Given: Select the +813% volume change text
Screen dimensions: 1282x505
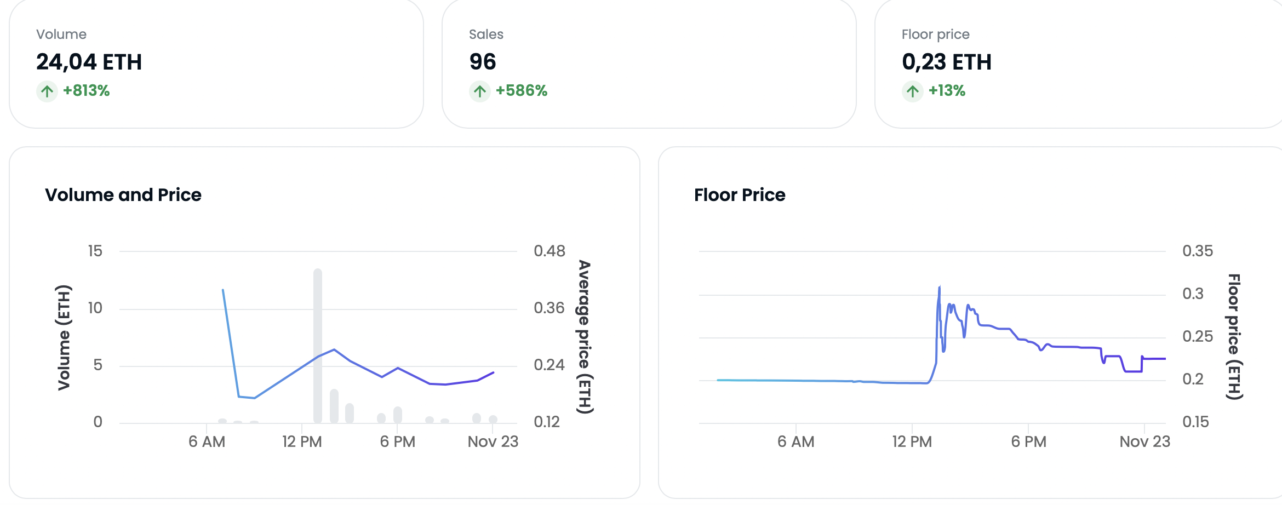Looking at the screenshot, I should click(87, 91).
